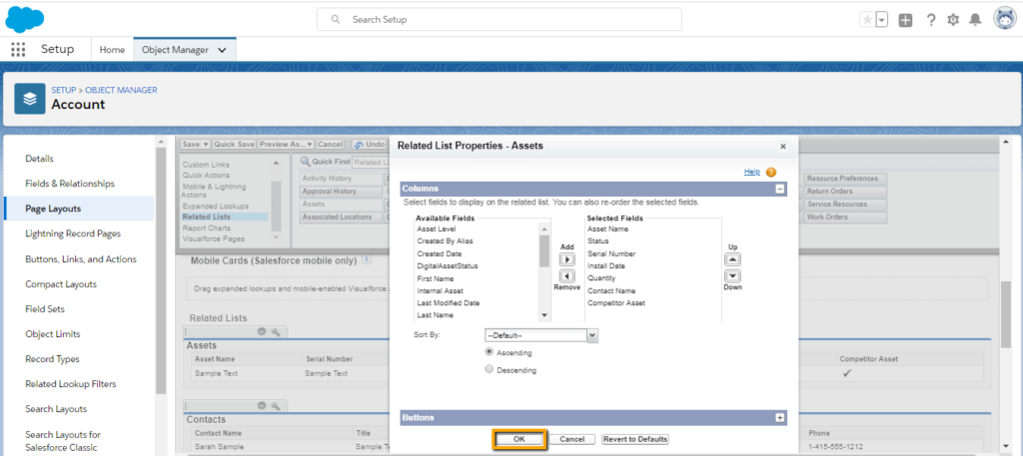The image size is (1023, 456).
Task: Open Related Lookup Filters in the sidebar
Action: (71, 384)
